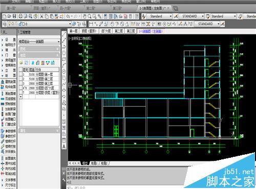Open the dimension style STANDARD dropdown
The height and width of the screenshot is (189, 256).
(x=203, y=16)
